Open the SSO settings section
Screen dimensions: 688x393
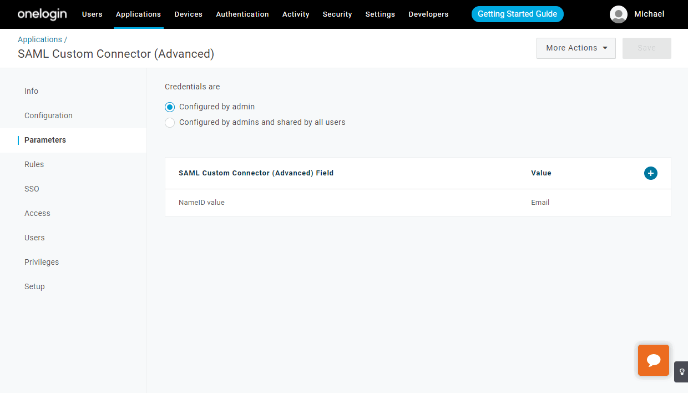point(32,189)
